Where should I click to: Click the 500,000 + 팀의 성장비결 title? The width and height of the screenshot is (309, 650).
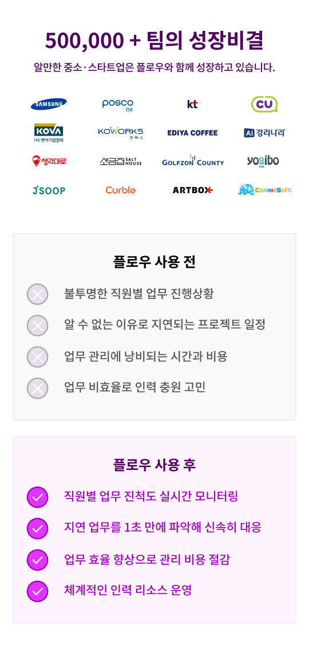point(154,40)
